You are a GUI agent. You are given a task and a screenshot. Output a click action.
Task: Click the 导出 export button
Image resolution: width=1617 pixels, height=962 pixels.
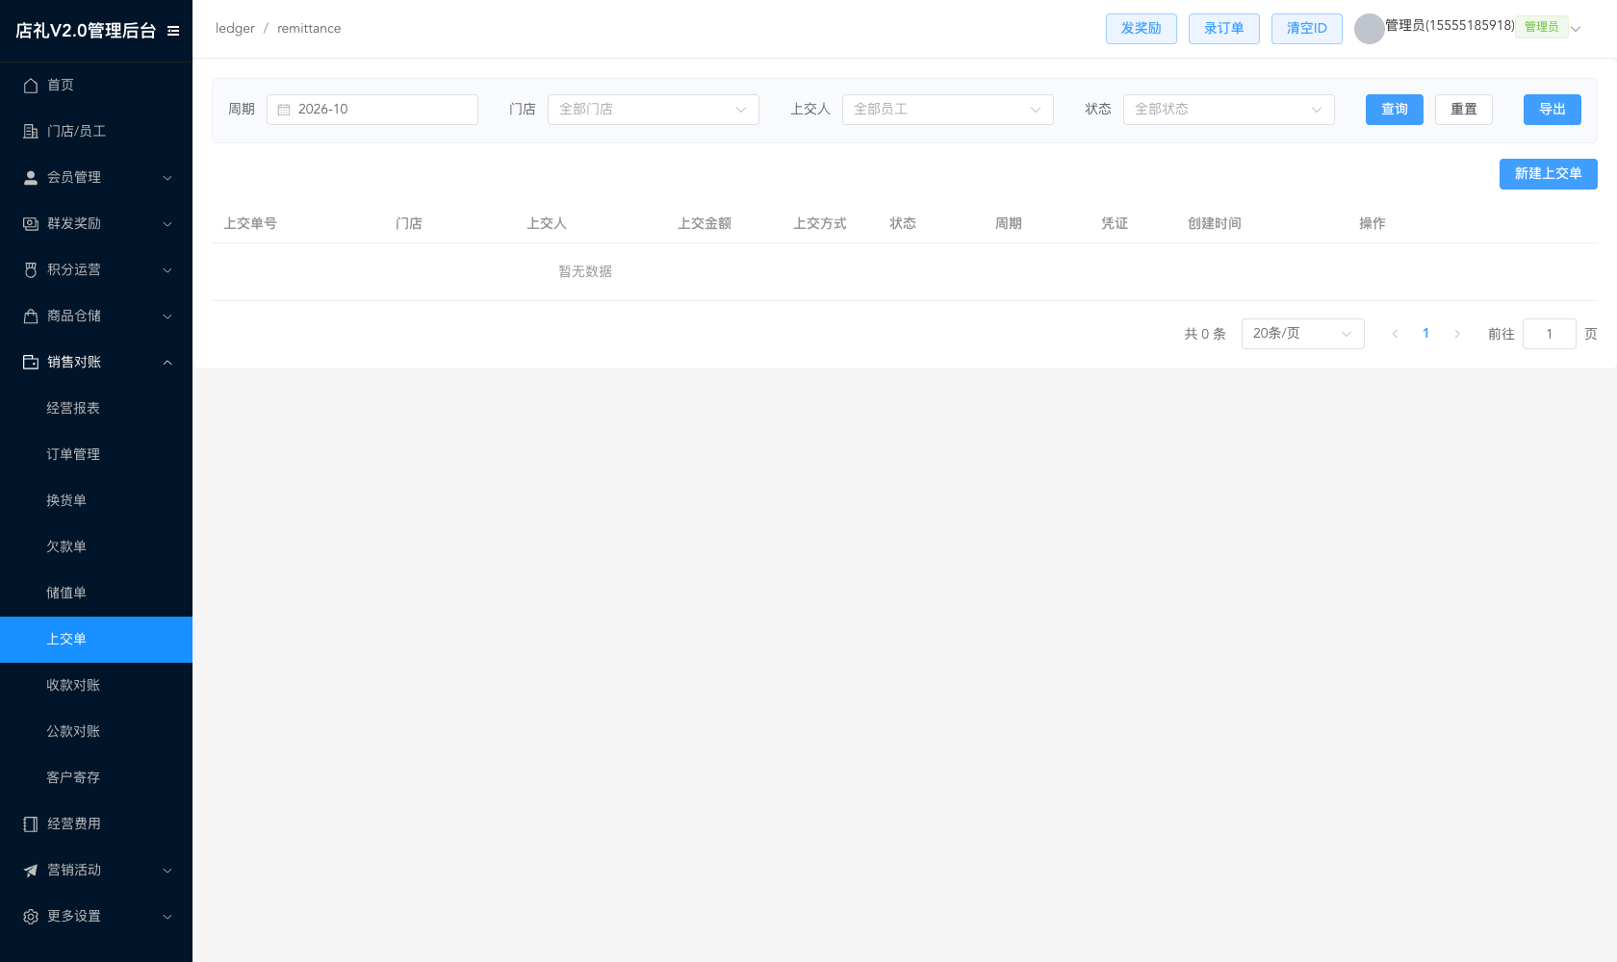(1553, 110)
